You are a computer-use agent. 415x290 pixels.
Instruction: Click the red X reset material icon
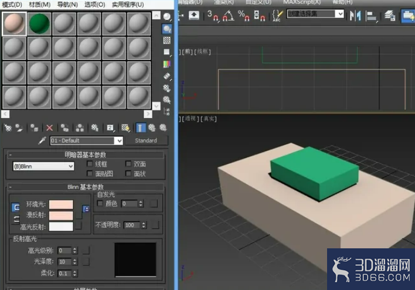[49, 128]
